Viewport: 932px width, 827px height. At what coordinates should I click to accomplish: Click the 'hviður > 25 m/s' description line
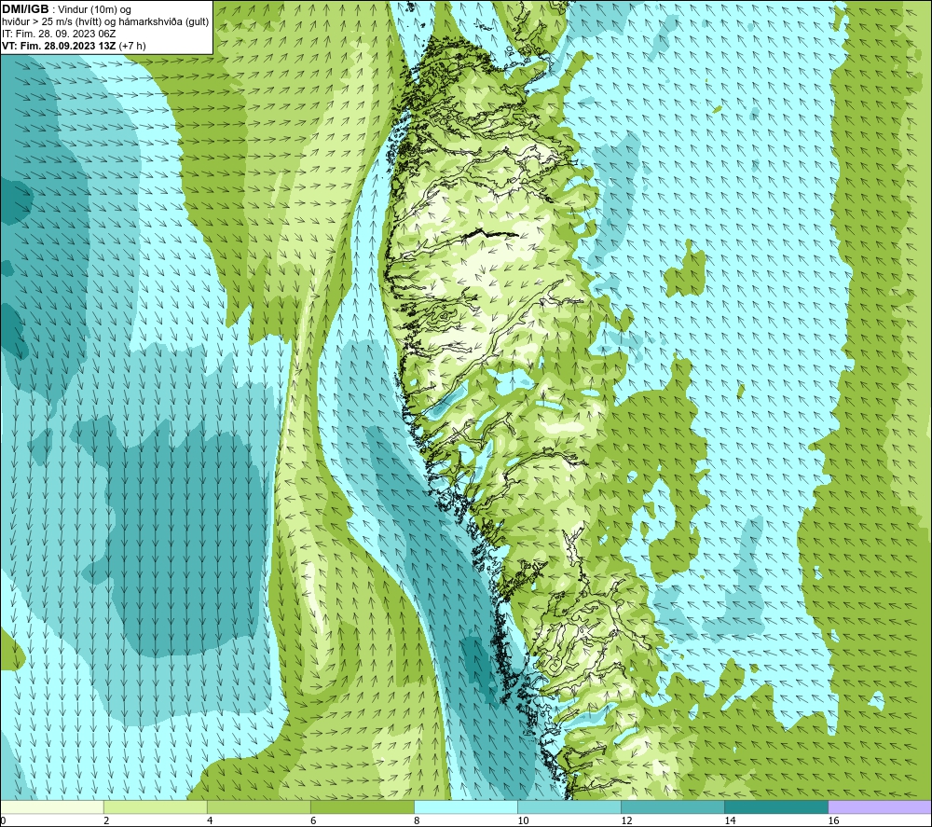[x=105, y=22]
